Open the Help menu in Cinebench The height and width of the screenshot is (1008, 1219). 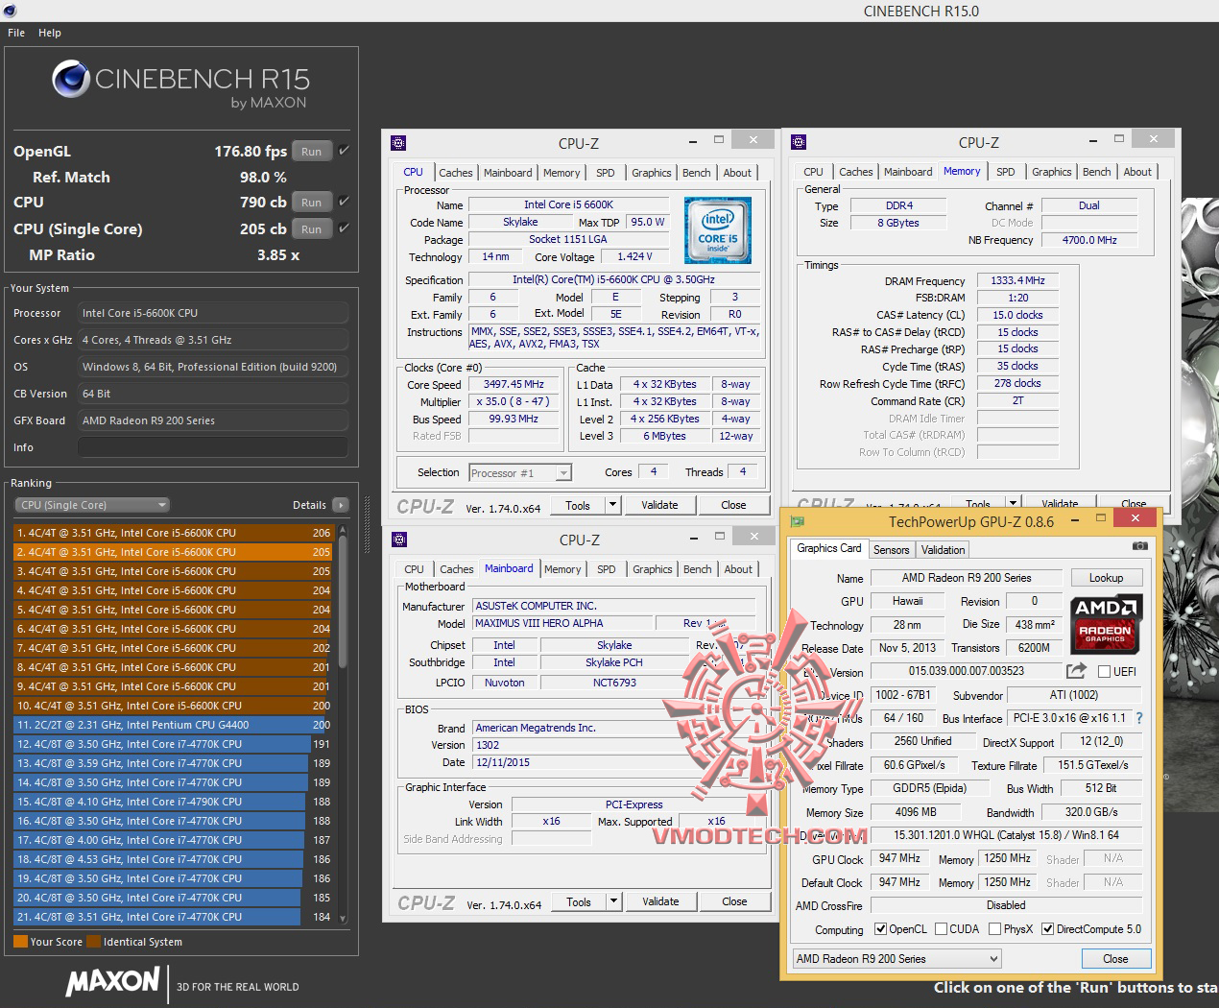point(50,33)
